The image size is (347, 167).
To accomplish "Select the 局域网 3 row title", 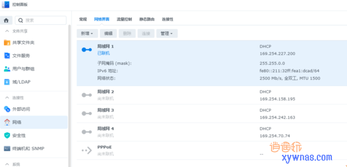I will point(105,110).
